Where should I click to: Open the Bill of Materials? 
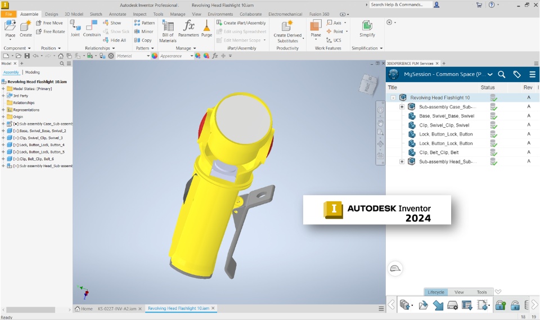click(168, 31)
